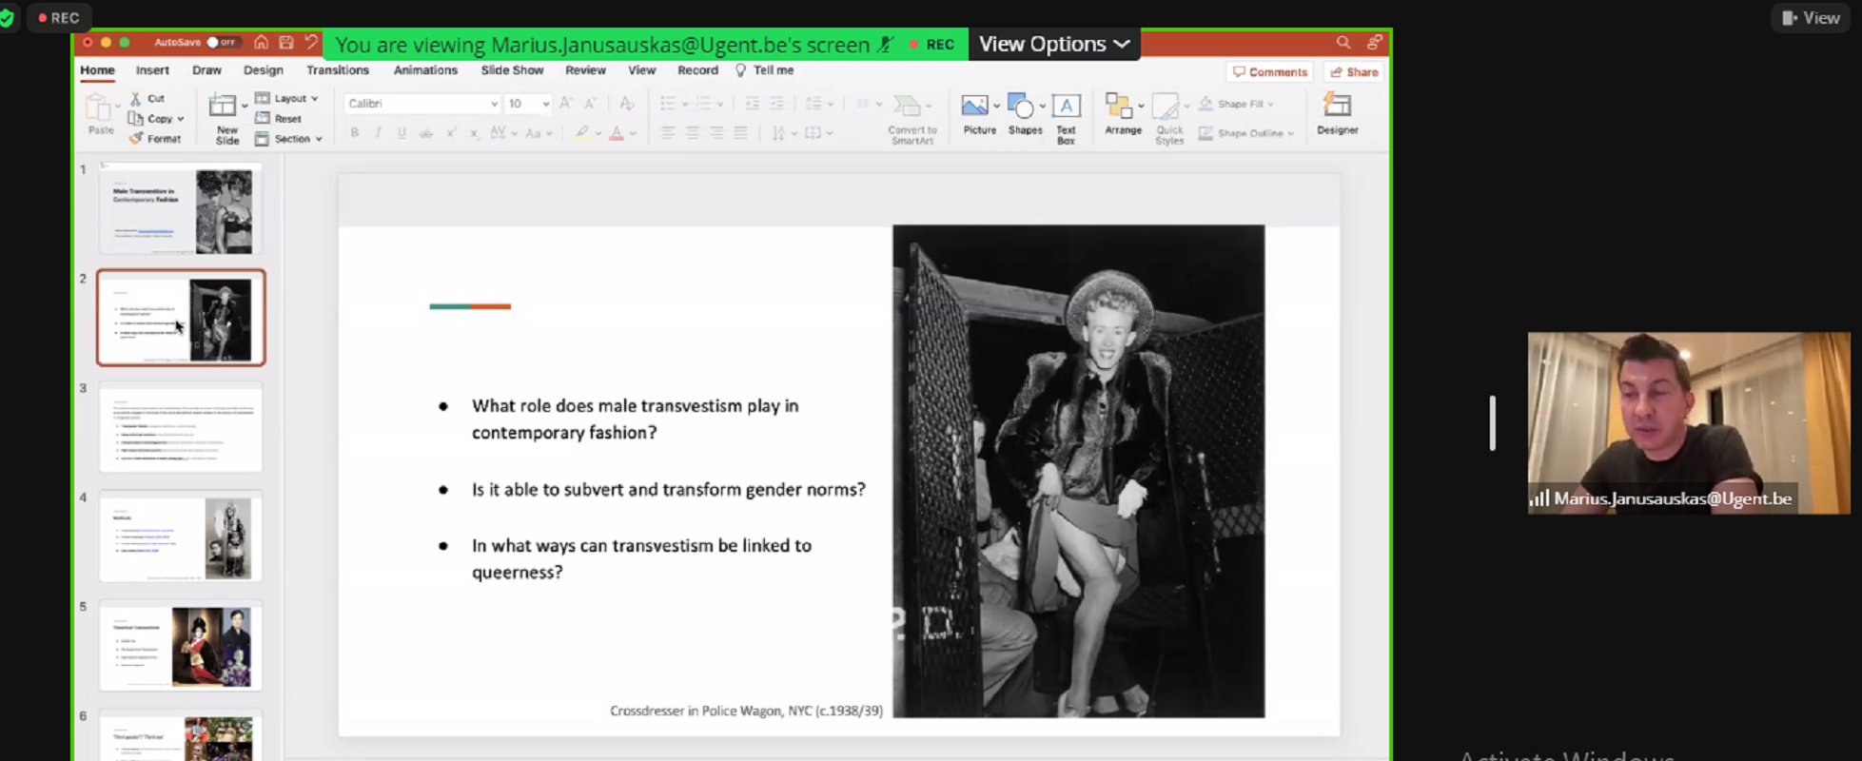This screenshot has width=1862, height=761.
Task: Click the Share button
Action: click(x=1354, y=72)
